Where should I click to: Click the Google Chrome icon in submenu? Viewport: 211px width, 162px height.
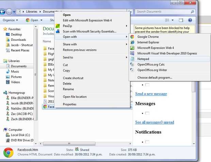(x=132, y=37)
